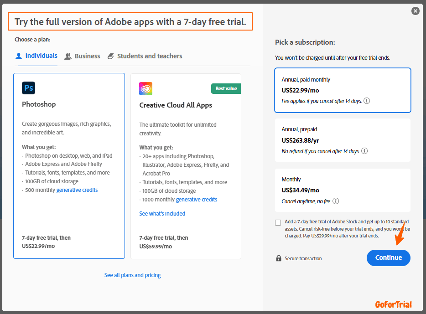Click the 'Pick a subscription:' heading

pos(305,42)
